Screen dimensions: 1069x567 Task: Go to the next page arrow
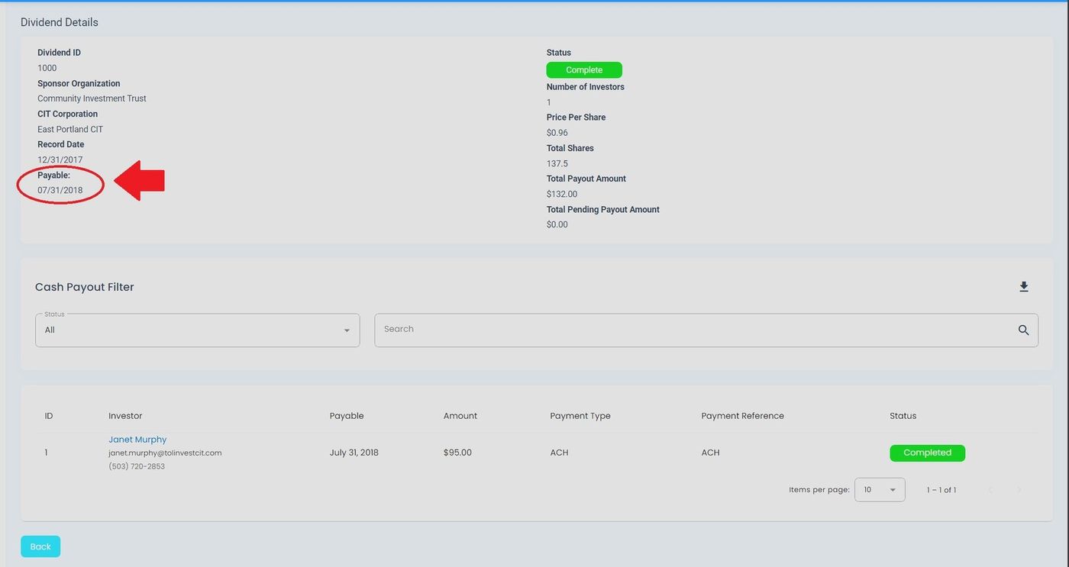pyautogui.click(x=1019, y=490)
